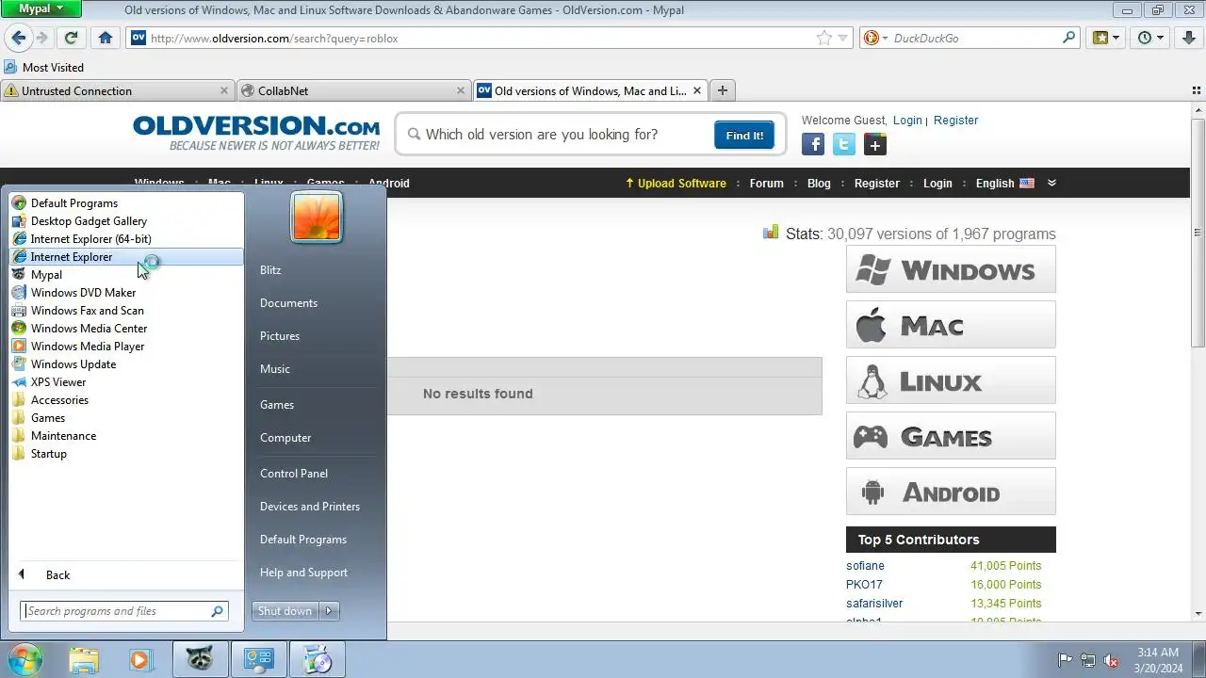Open Windows Update
The width and height of the screenshot is (1206, 678).
[126, 364]
